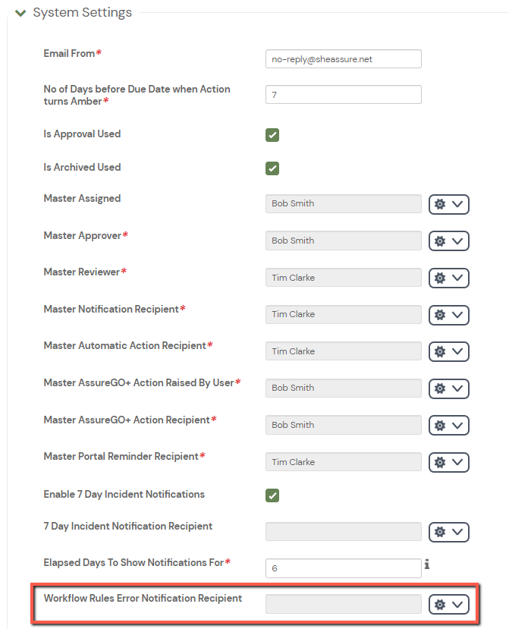Select the gear icon for Master Notification Recipient
The image size is (509, 629).
point(440,315)
